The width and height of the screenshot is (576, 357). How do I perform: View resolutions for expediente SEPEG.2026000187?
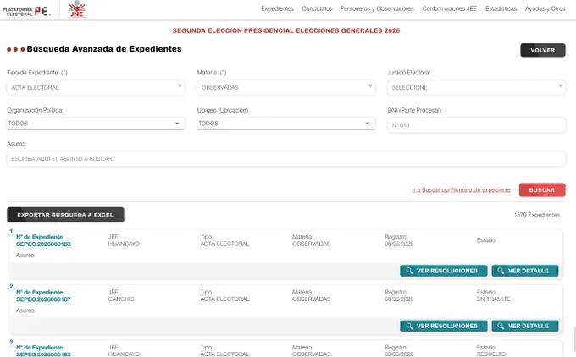443,326
